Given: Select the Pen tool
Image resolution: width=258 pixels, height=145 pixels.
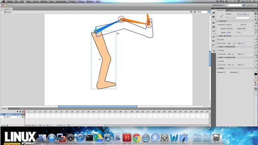Looking at the screenshot, I should click(x=256, y=29).
